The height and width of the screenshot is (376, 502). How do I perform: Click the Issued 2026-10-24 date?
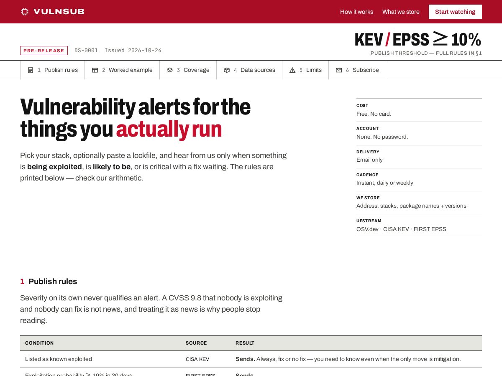pos(133,51)
